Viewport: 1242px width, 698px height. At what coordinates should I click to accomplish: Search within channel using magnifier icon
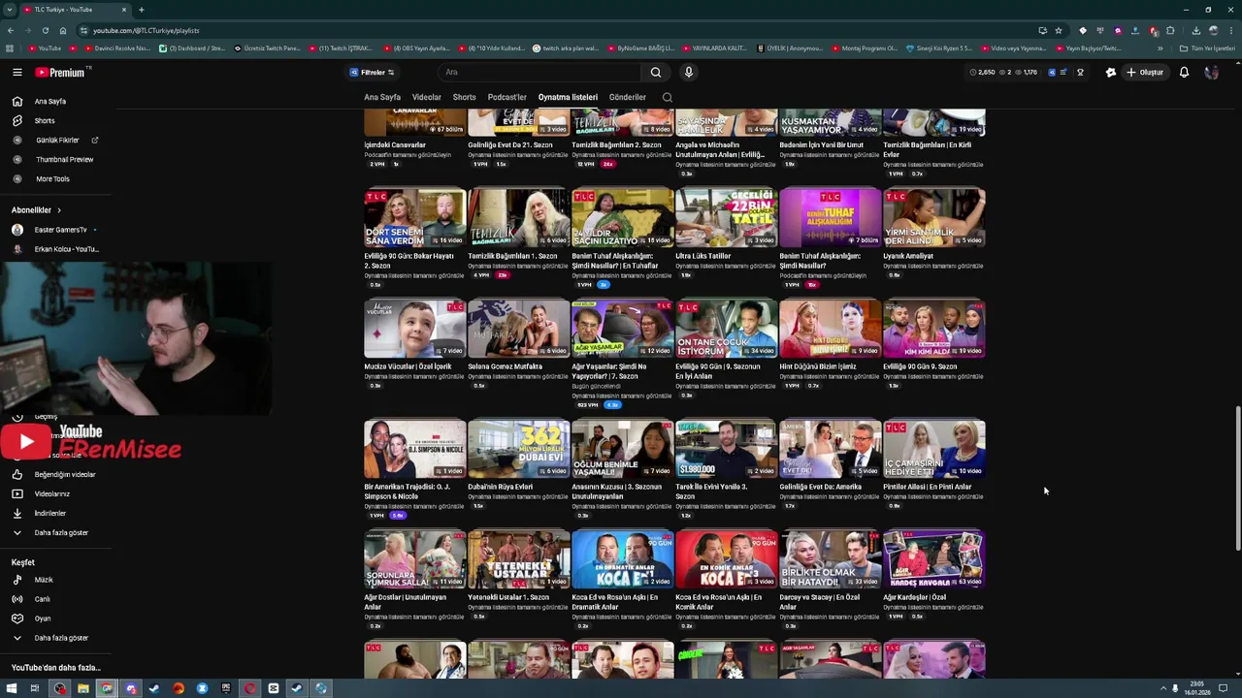[x=667, y=97]
